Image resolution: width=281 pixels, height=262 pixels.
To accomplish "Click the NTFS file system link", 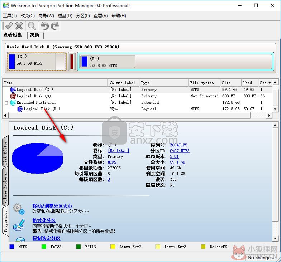I will coord(112,162).
